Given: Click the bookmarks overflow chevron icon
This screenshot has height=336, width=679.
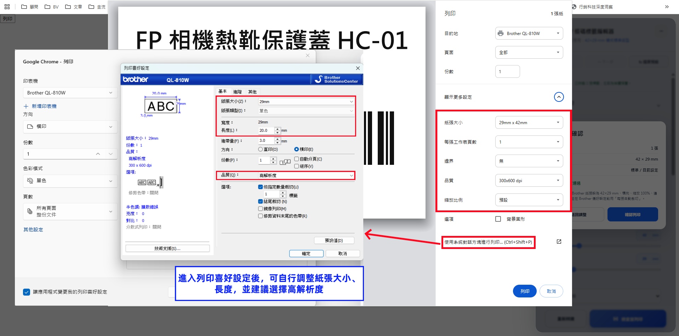Looking at the screenshot, I should click(x=667, y=7).
